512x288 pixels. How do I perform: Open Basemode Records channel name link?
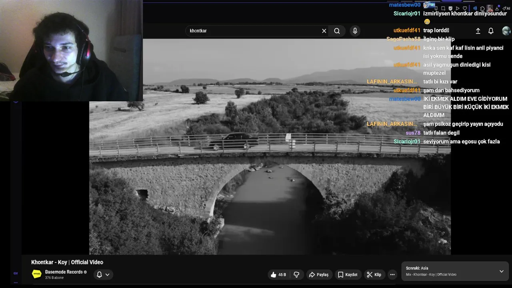64,272
